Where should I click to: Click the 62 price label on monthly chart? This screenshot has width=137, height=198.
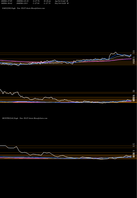coord(134,144)
